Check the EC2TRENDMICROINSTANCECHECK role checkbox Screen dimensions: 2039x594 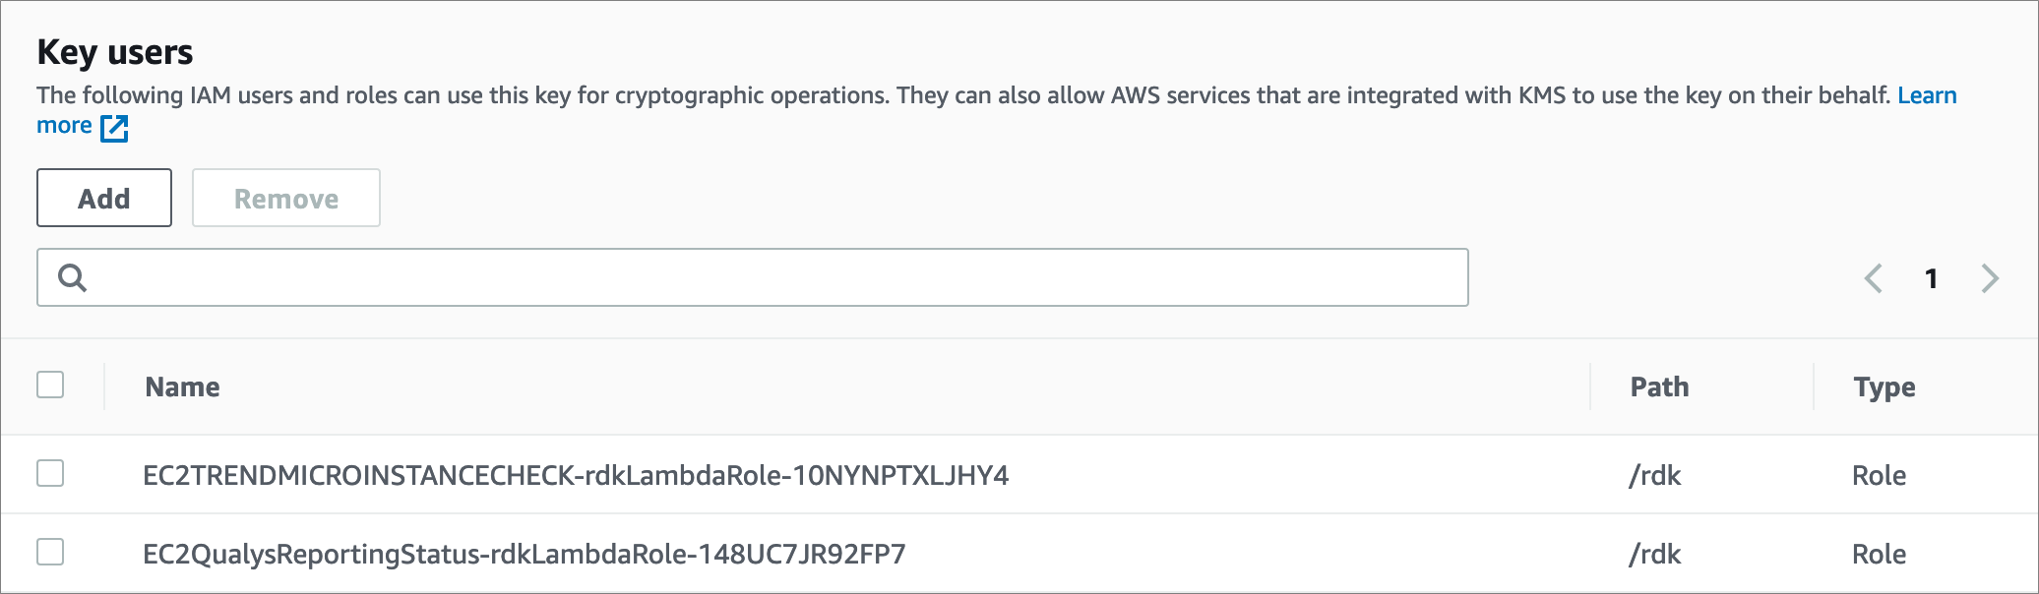click(50, 473)
